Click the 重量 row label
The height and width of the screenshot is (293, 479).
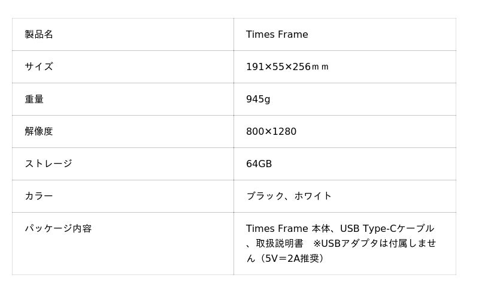(34, 99)
